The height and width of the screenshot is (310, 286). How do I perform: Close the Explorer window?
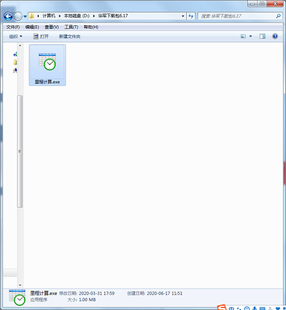point(275,4)
